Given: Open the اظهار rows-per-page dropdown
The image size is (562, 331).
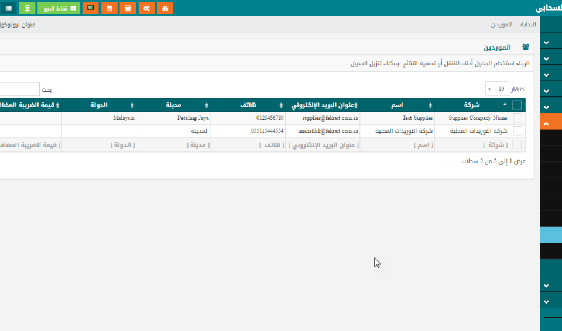Looking at the screenshot, I should [497, 89].
